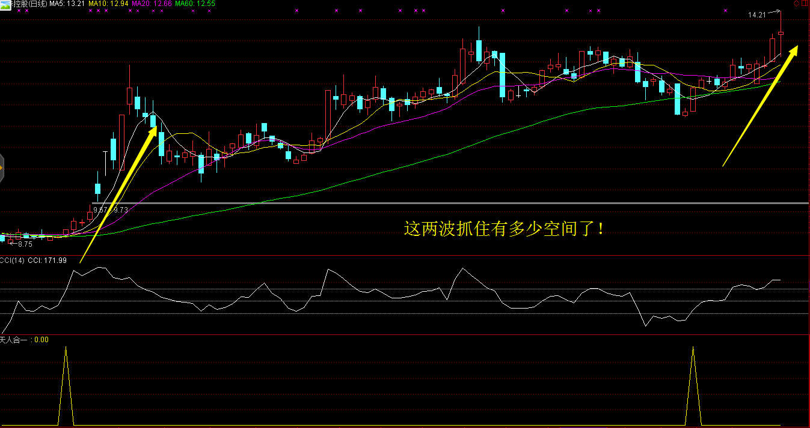This screenshot has width=810, height=428.
Task: Select the gray horizontal price line
Action: click(x=451, y=203)
